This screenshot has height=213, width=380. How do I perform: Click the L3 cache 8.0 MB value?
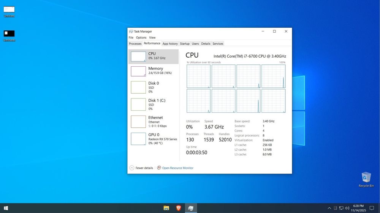coord(267,154)
